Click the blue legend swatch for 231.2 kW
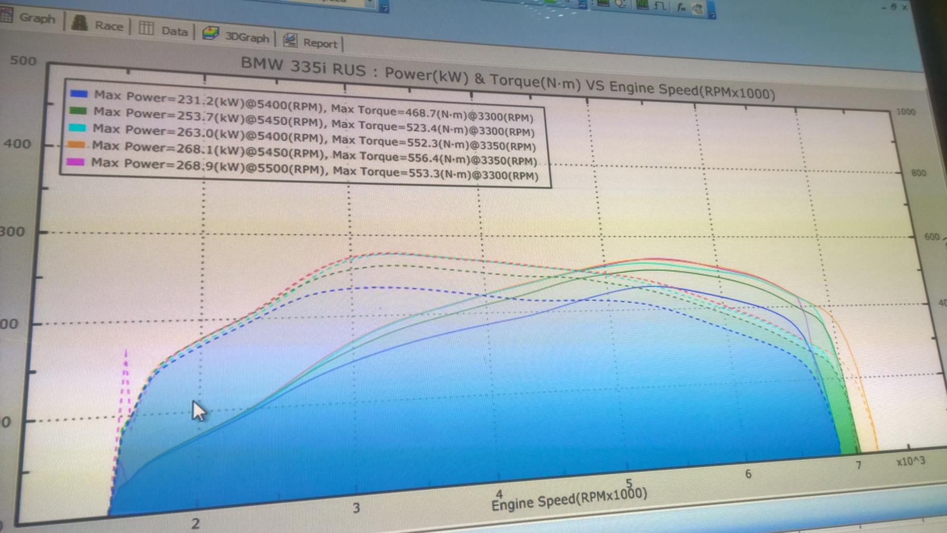This screenshot has height=533, width=947. tap(78, 94)
